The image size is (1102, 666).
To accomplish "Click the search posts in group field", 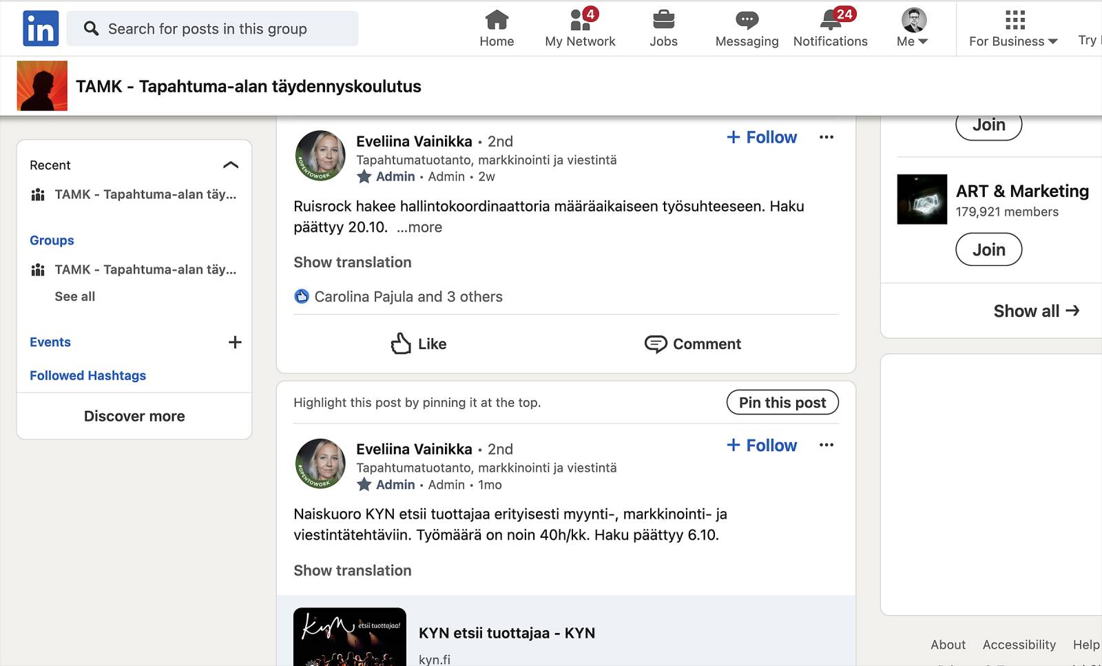I will (x=213, y=29).
